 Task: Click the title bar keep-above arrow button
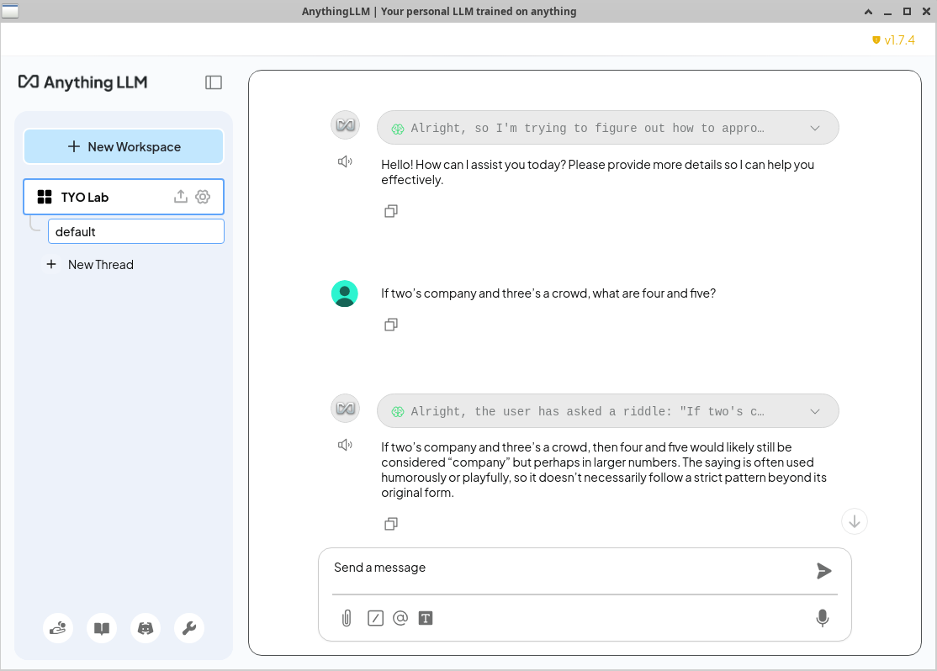click(868, 12)
